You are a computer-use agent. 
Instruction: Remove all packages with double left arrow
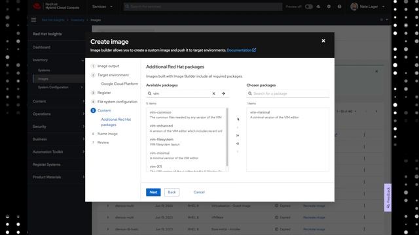point(237,144)
